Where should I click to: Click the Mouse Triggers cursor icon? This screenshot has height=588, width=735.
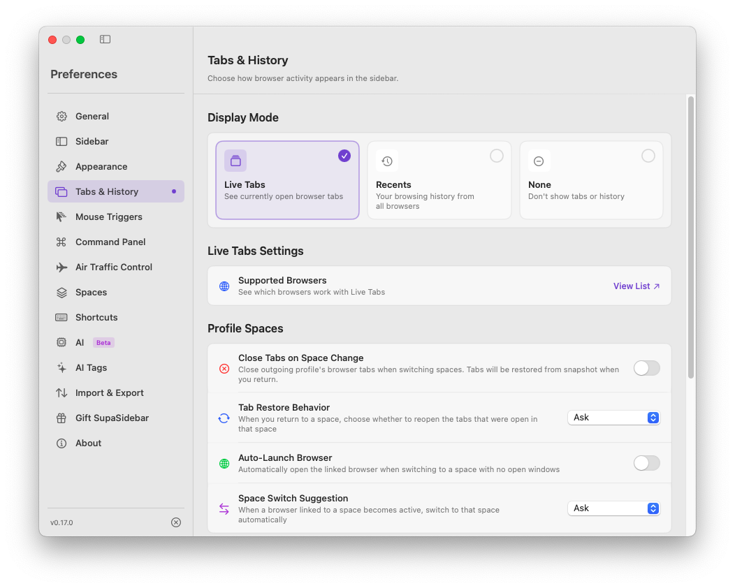pos(61,217)
